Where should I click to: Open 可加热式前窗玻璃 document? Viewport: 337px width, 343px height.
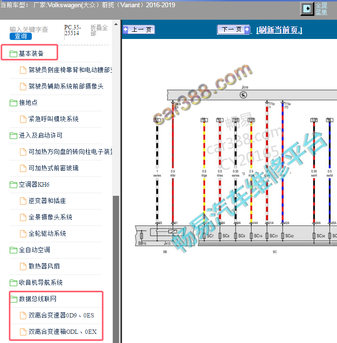coord(54,168)
